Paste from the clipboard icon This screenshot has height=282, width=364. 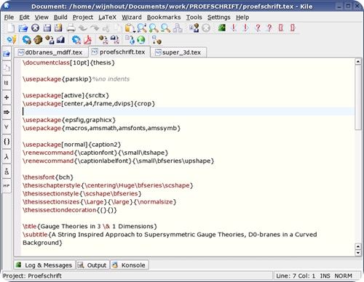click(130, 28)
